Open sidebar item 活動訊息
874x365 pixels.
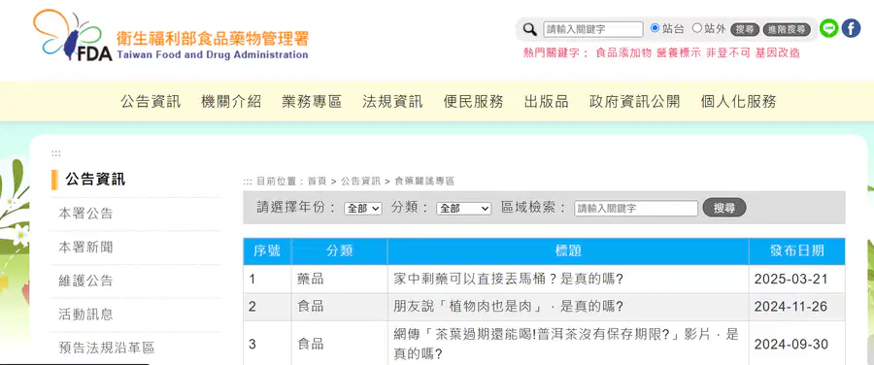pyautogui.click(x=85, y=315)
